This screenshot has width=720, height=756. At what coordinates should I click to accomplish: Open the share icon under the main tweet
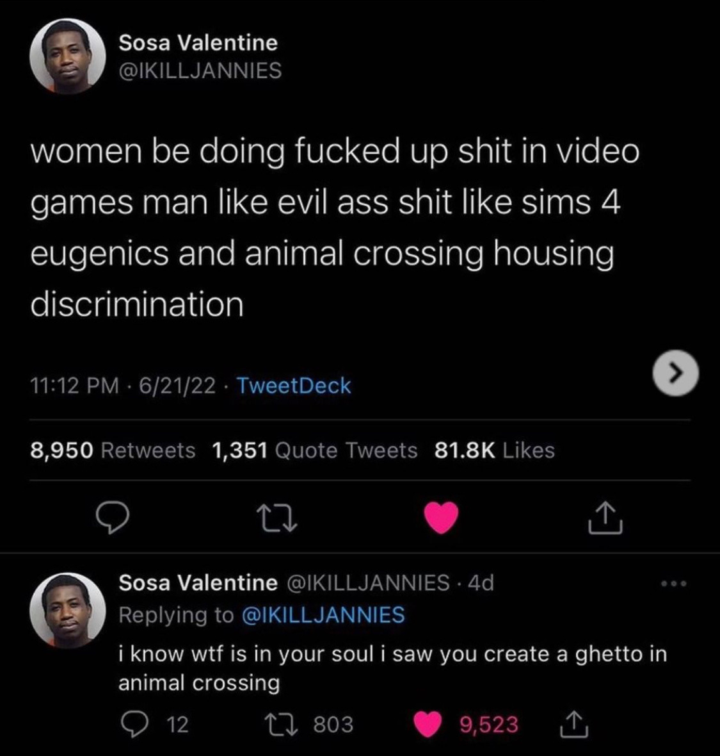[x=605, y=518]
